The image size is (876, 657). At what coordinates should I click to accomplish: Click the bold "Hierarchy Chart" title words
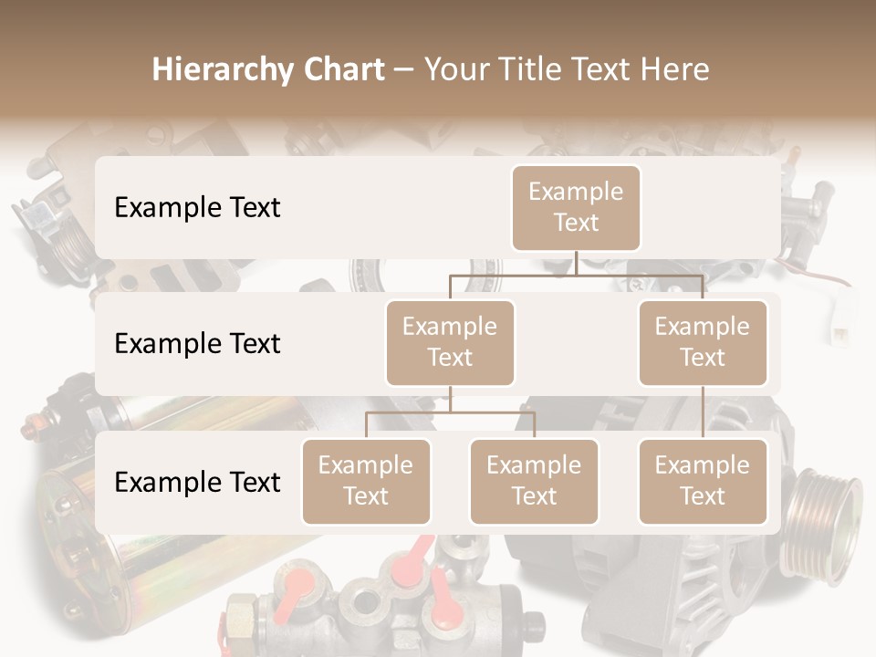coord(268,69)
